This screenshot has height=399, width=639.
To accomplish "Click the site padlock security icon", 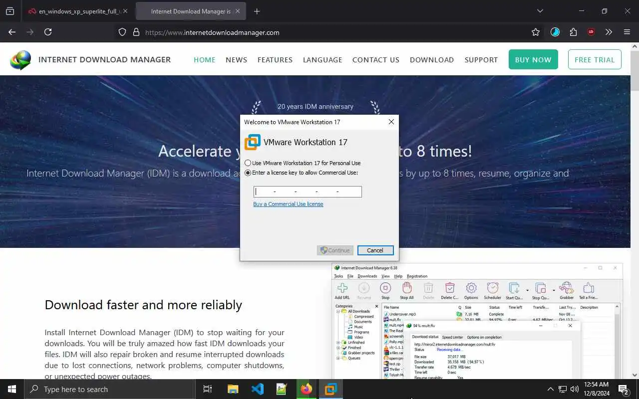I will pos(136,32).
